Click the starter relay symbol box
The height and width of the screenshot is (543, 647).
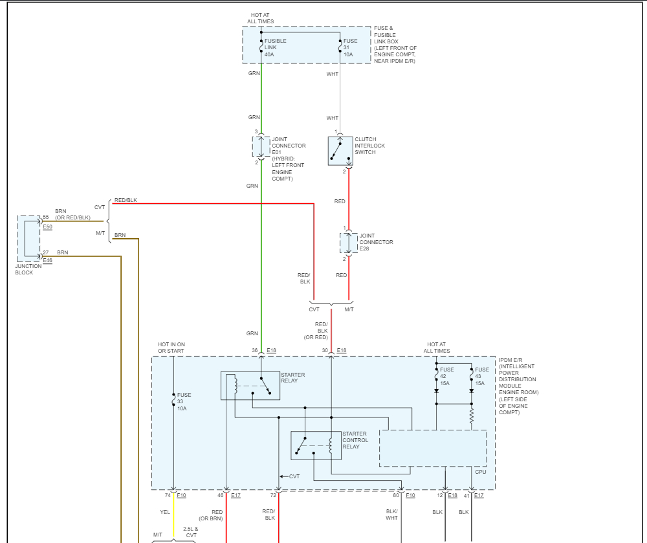250,385
